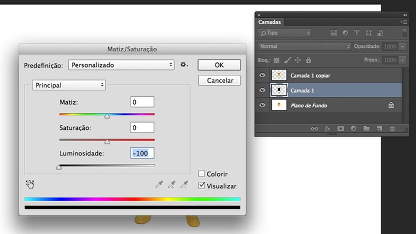Select the Camadas tab
Viewport: 416px width, 234px height.
(270, 22)
